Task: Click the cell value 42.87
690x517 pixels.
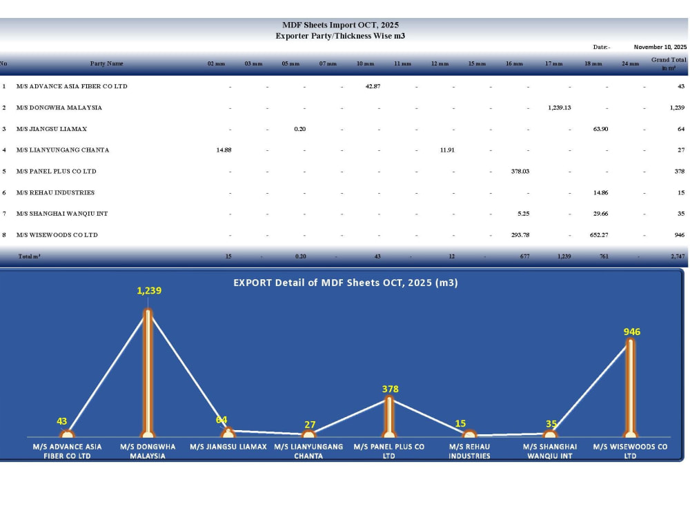Action: tap(373, 86)
